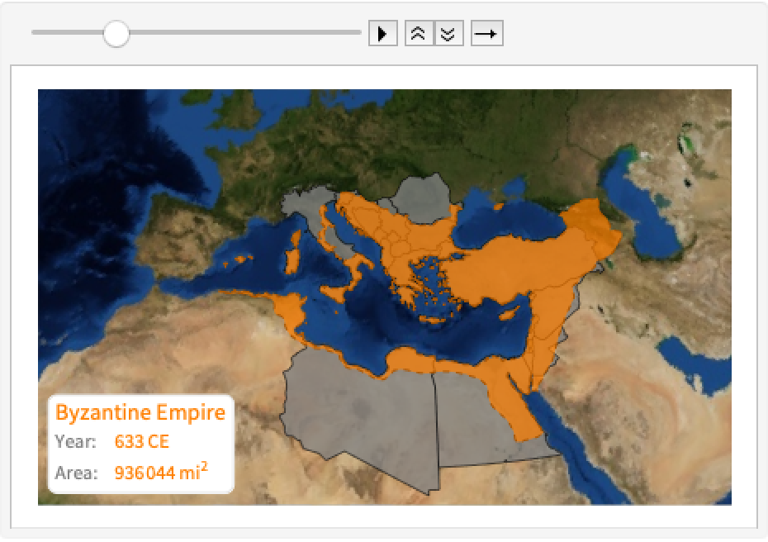
Task: Click the slower double-down-arrow button
Action: tap(448, 34)
